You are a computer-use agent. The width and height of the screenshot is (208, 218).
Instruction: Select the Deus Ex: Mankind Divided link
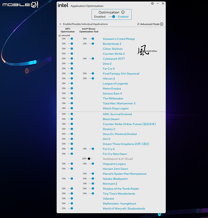pos(120,134)
